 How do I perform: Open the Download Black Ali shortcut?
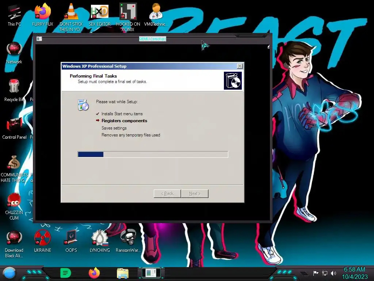[x=14, y=244]
